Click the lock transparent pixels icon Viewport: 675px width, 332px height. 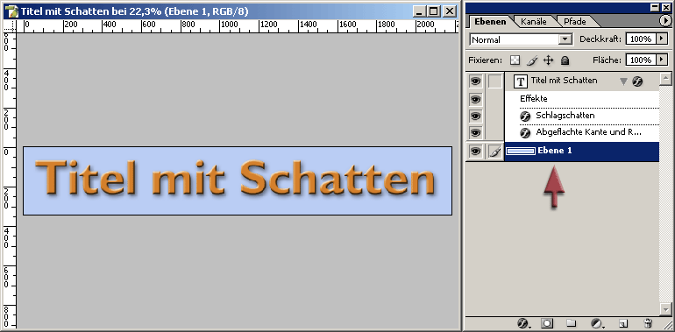point(515,60)
